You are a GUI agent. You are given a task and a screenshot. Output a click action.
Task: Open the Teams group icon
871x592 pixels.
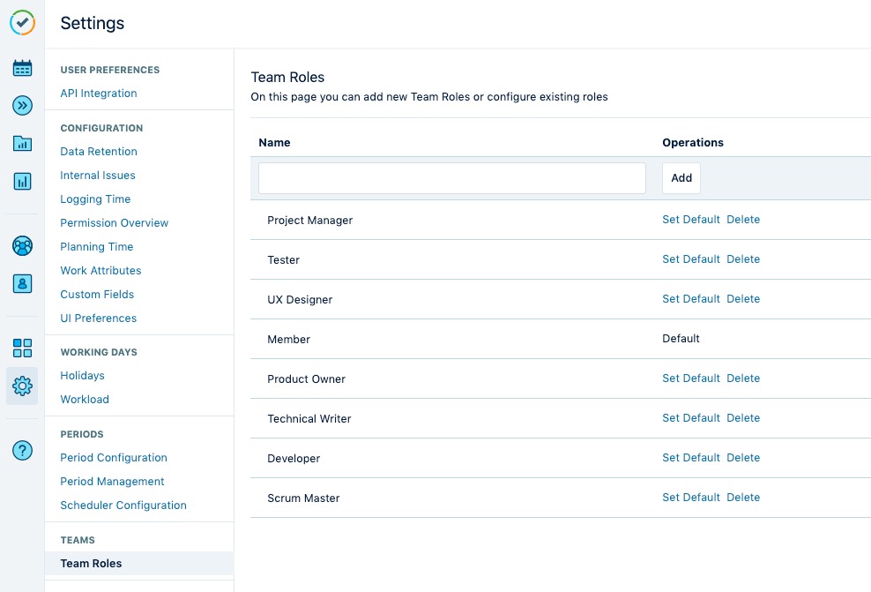[x=23, y=246]
